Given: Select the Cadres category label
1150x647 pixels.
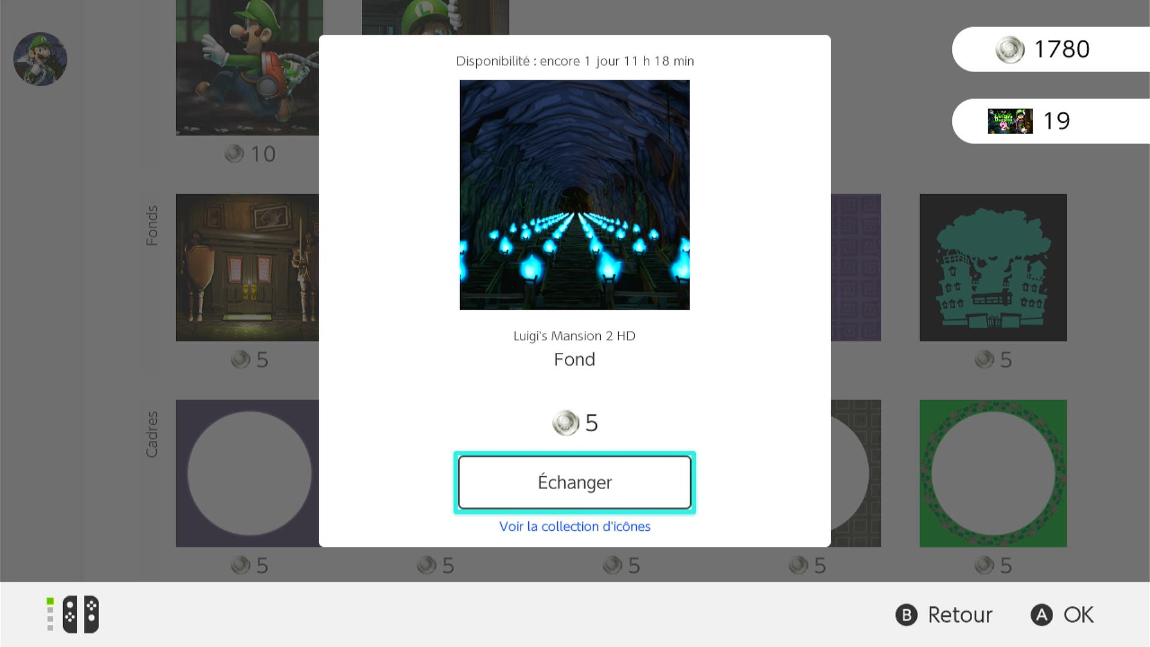Looking at the screenshot, I should click(152, 434).
